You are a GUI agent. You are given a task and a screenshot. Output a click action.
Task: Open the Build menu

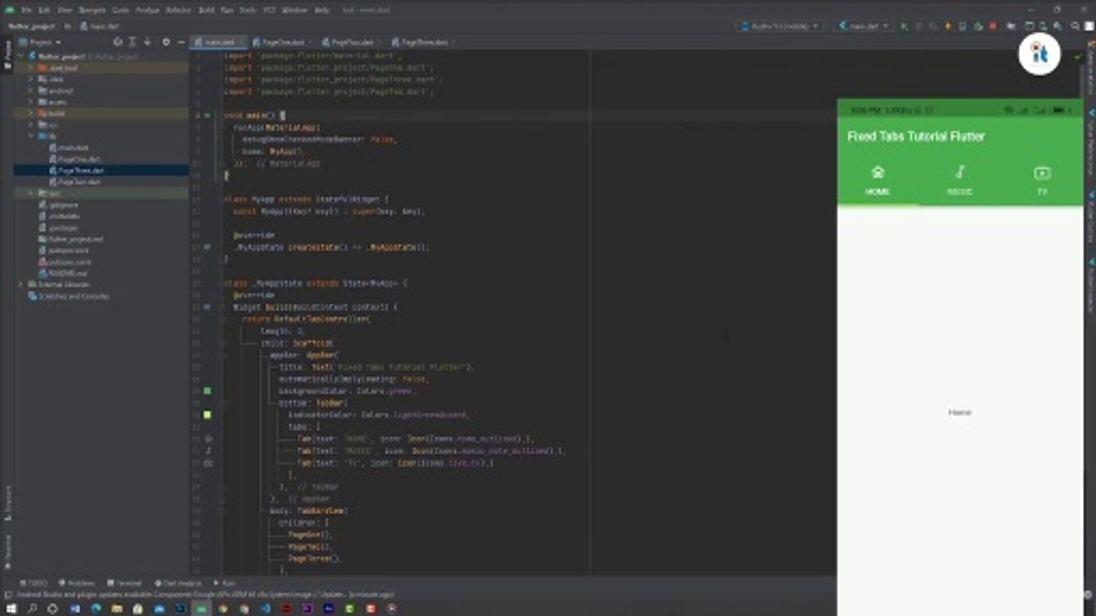(x=206, y=9)
